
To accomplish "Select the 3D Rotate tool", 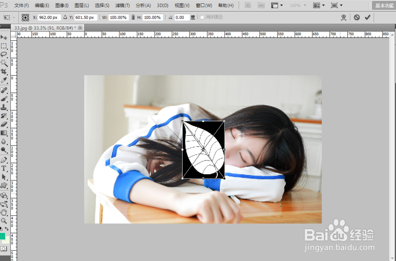I will click(4, 195).
